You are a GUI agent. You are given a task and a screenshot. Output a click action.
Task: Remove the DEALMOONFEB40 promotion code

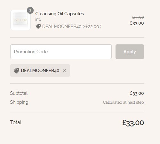[x=64, y=71]
